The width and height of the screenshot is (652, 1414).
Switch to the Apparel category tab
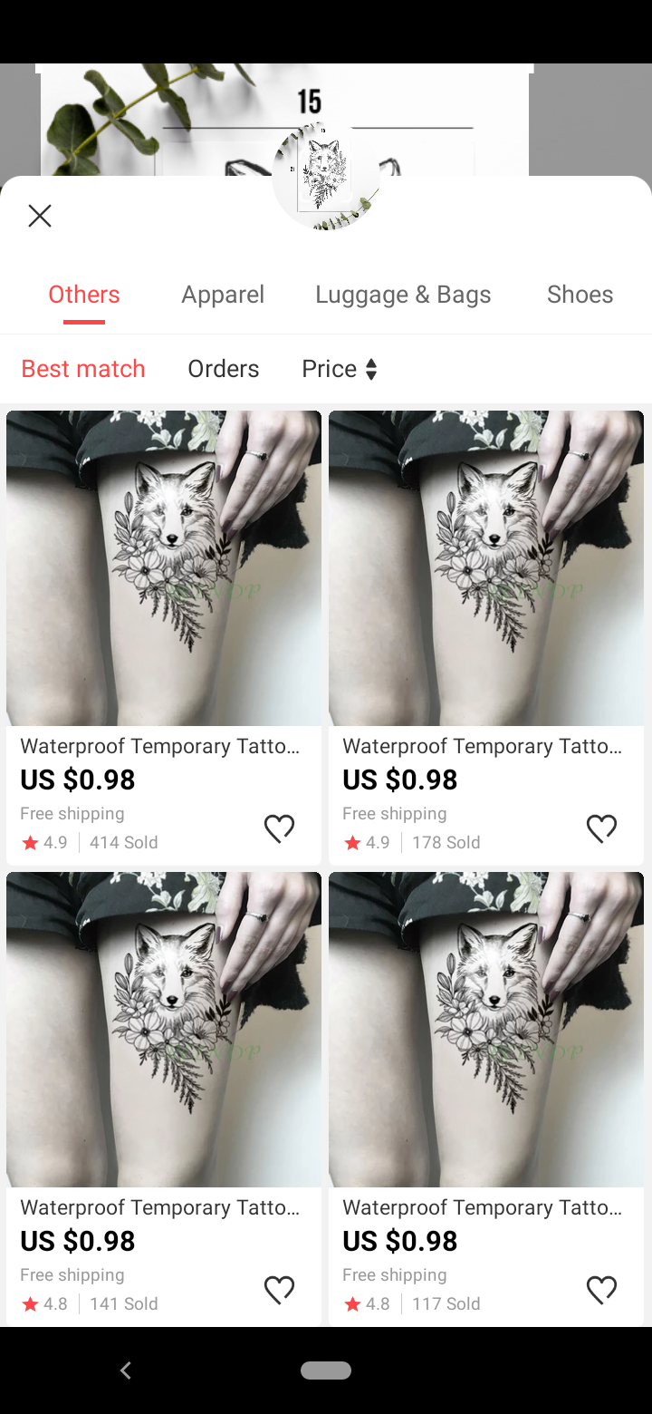click(223, 295)
